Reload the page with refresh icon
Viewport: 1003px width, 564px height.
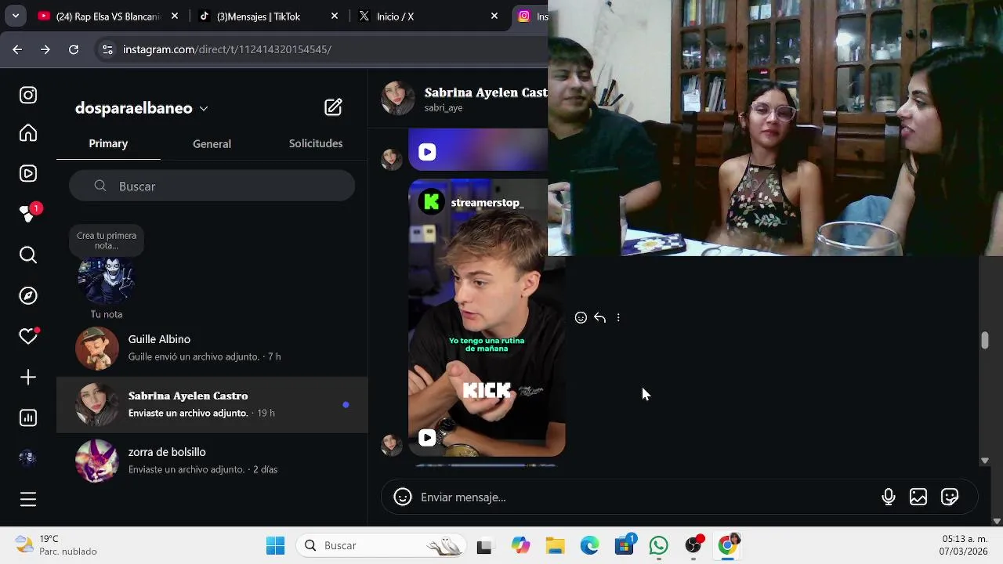[x=74, y=49]
